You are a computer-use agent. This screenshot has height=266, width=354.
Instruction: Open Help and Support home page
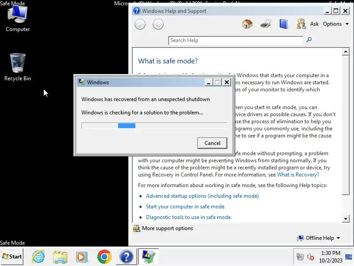click(x=247, y=24)
